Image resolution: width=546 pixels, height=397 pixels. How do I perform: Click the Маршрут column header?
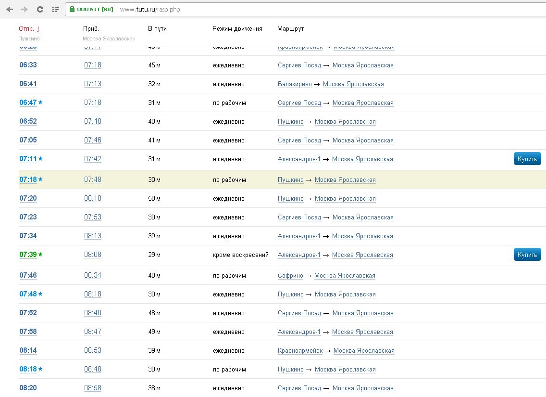coord(290,28)
